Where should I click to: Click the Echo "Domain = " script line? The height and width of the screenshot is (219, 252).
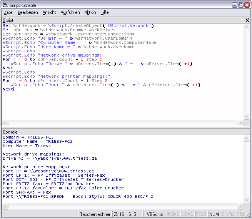pyautogui.click(x=67, y=38)
